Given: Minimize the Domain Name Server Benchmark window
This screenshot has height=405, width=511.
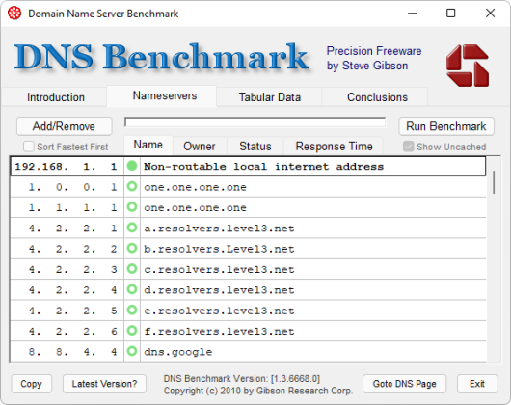Looking at the screenshot, I should click(x=413, y=13).
